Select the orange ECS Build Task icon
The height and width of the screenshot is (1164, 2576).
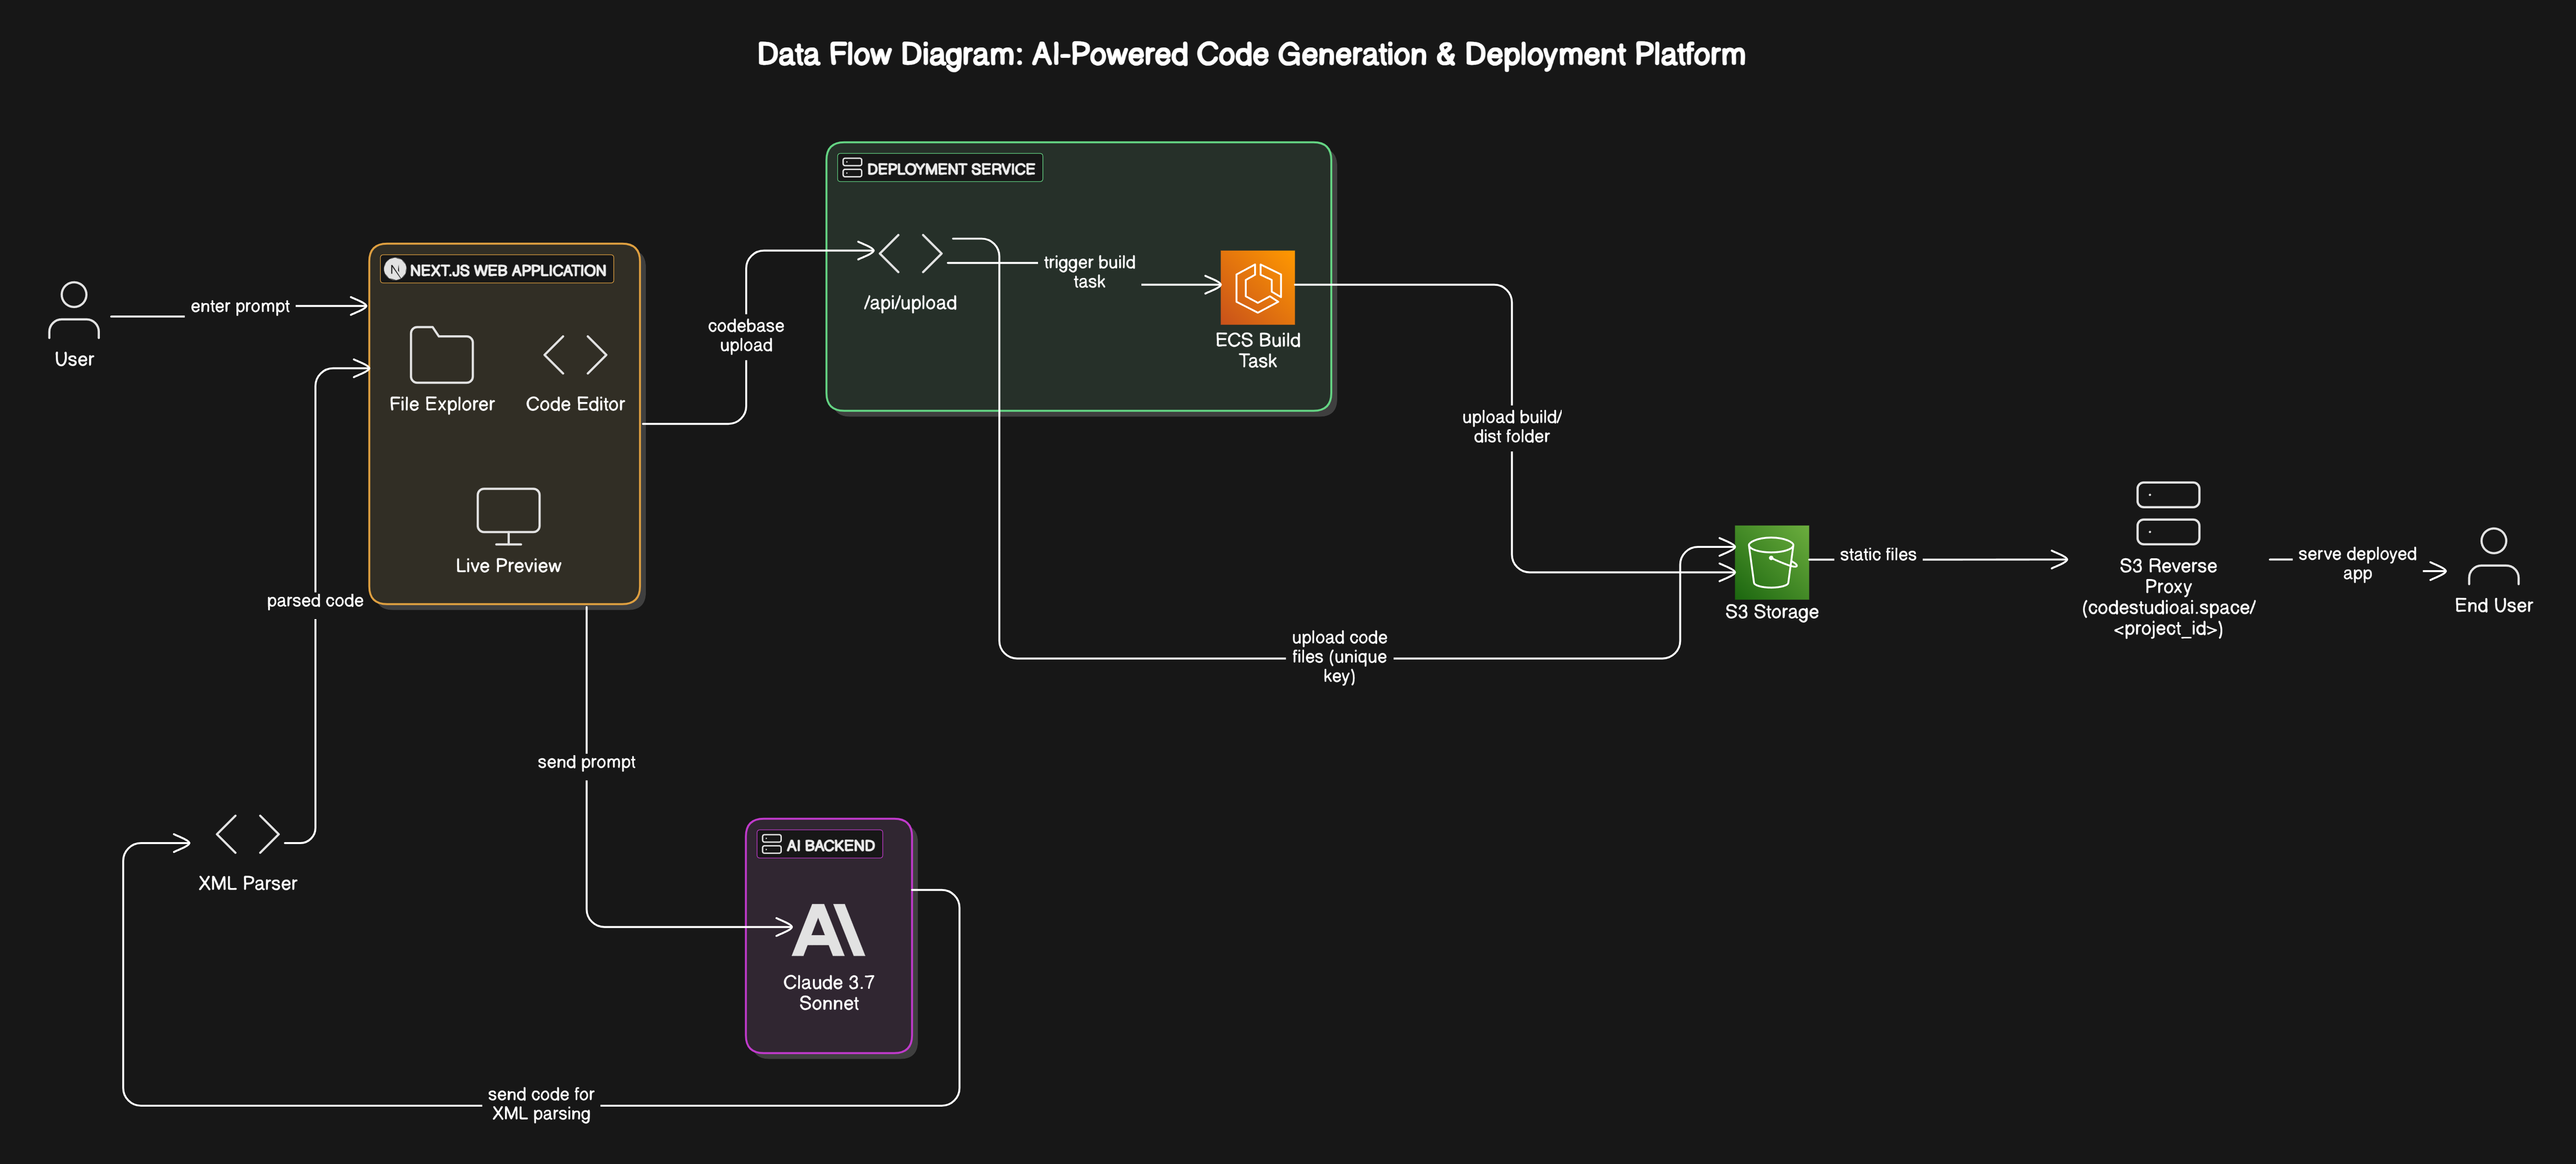[x=1257, y=287]
